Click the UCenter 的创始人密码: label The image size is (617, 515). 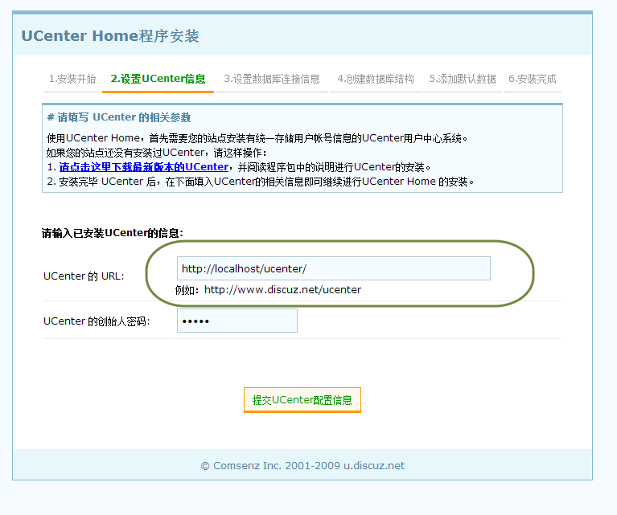(x=97, y=321)
